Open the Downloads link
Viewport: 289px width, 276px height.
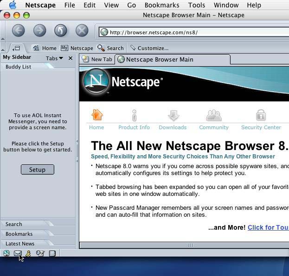(x=173, y=127)
